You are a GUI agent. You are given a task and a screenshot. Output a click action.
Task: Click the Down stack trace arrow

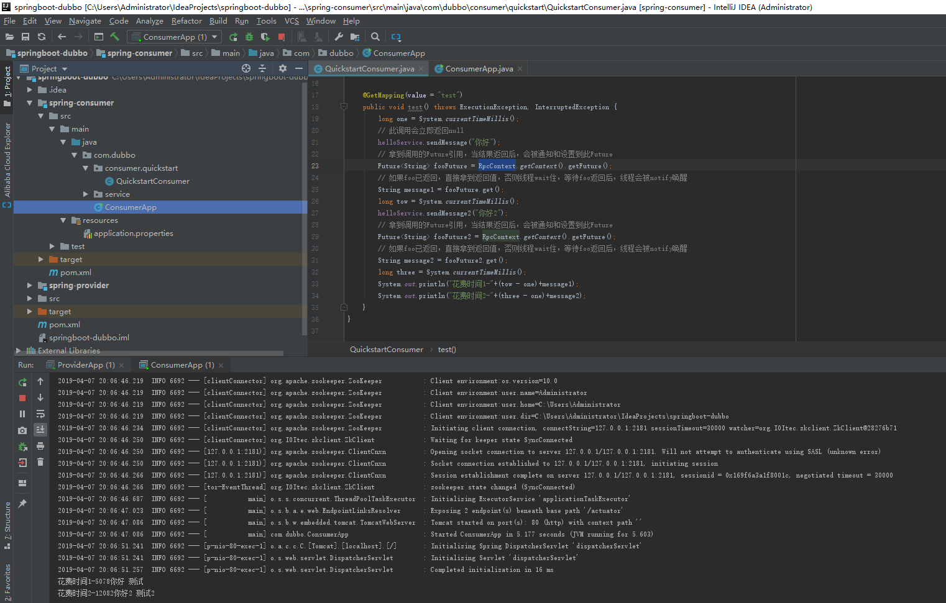[x=40, y=397]
